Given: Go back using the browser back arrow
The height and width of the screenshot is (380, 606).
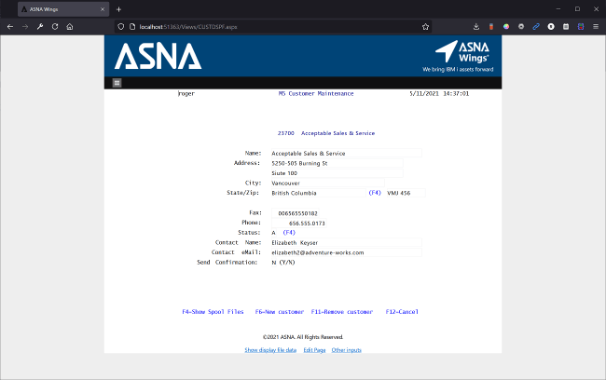Looking at the screenshot, I should click(x=10, y=27).
